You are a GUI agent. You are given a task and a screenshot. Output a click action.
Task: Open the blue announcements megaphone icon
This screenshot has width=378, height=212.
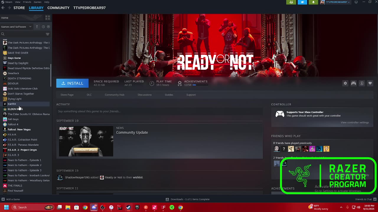302,2
